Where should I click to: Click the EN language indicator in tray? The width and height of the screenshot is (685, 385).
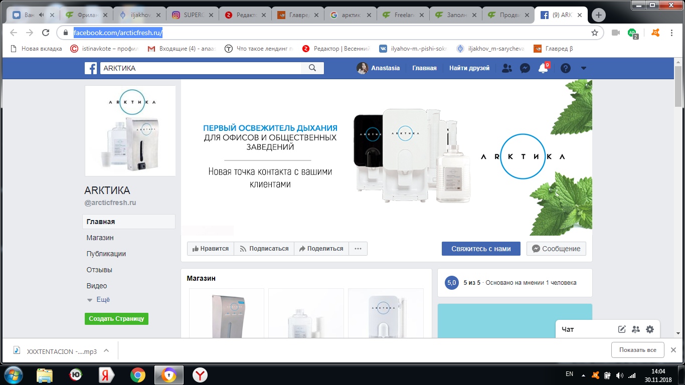click(570, 374)
